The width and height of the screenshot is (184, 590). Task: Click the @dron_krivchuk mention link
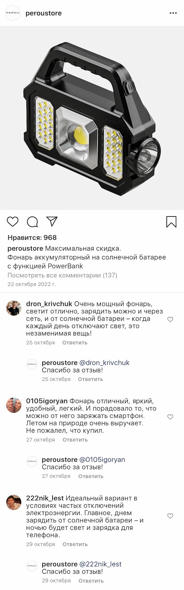point(104,363)
